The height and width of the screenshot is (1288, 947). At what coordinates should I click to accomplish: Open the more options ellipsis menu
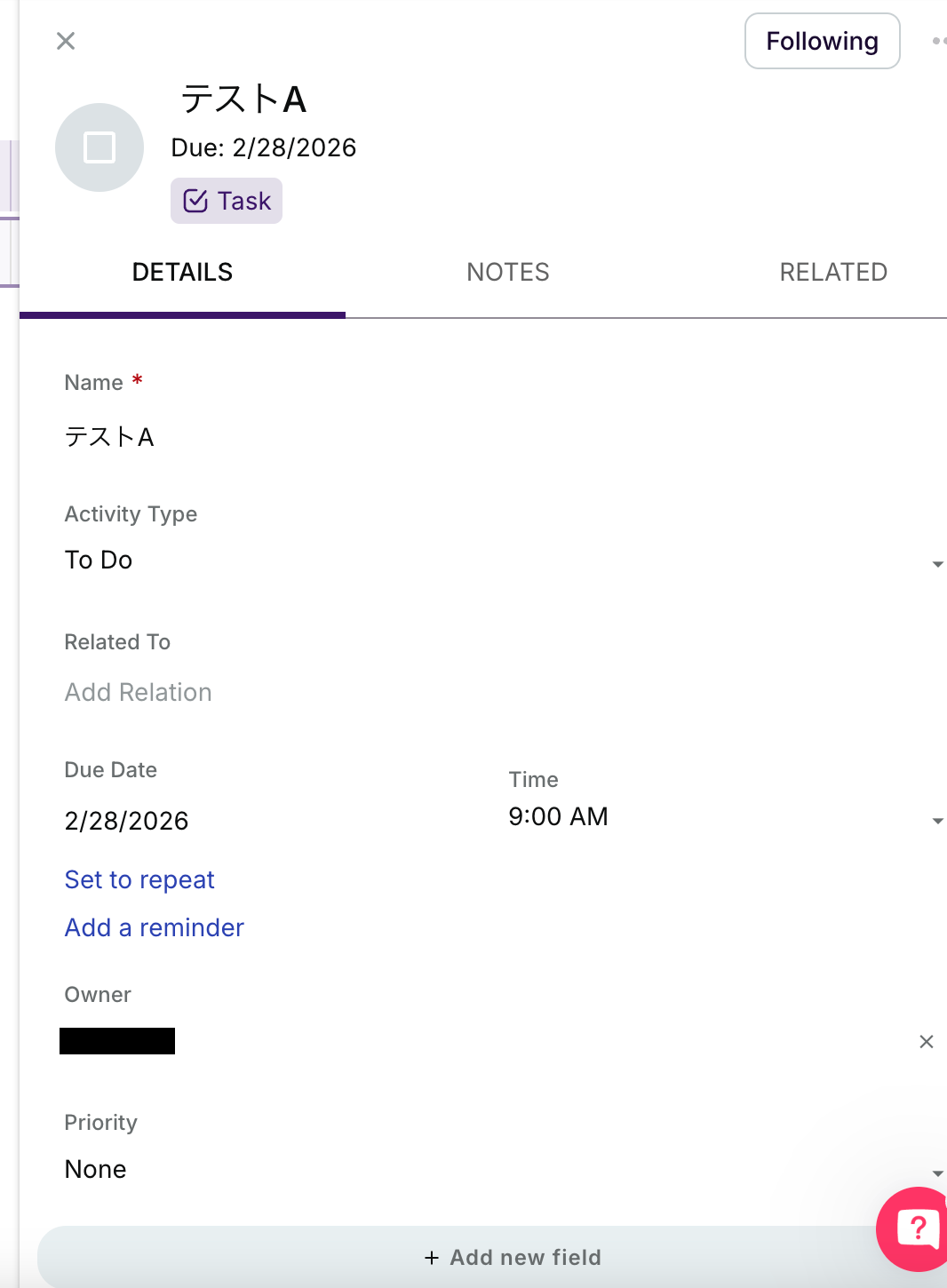click(938, 41)
